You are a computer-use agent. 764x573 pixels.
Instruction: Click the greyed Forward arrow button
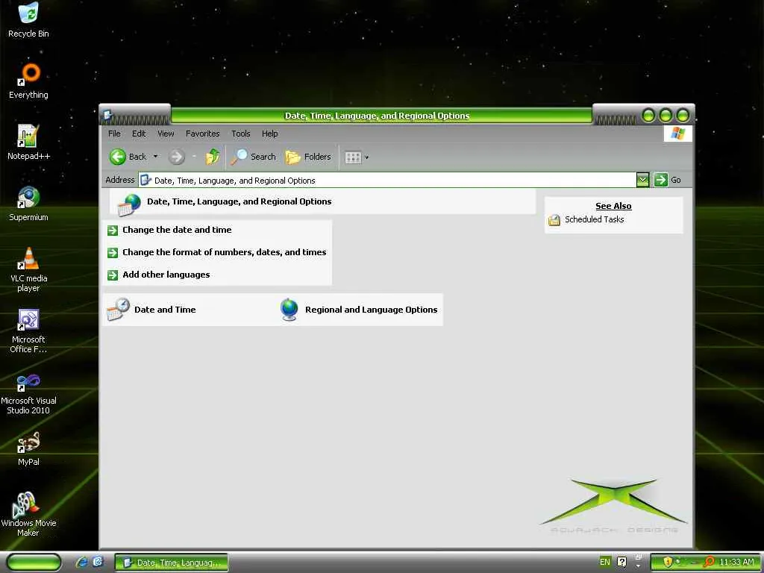click(x=176, y=157)
